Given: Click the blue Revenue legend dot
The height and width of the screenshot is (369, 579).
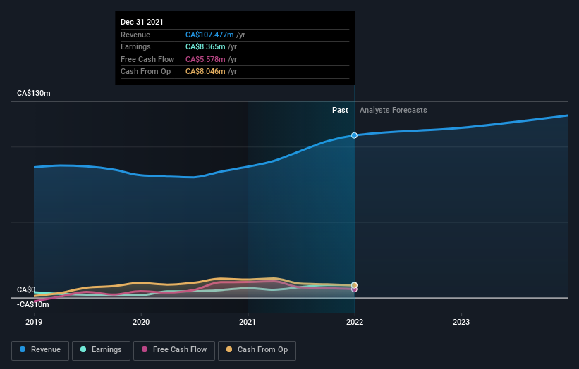Looking at the screenshot, I should click(23, 349).
